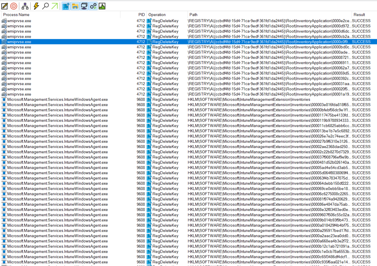The image size is (377, 266).
Task: Disable the Show File System Activity filter
Action: (x=75, y=6)
